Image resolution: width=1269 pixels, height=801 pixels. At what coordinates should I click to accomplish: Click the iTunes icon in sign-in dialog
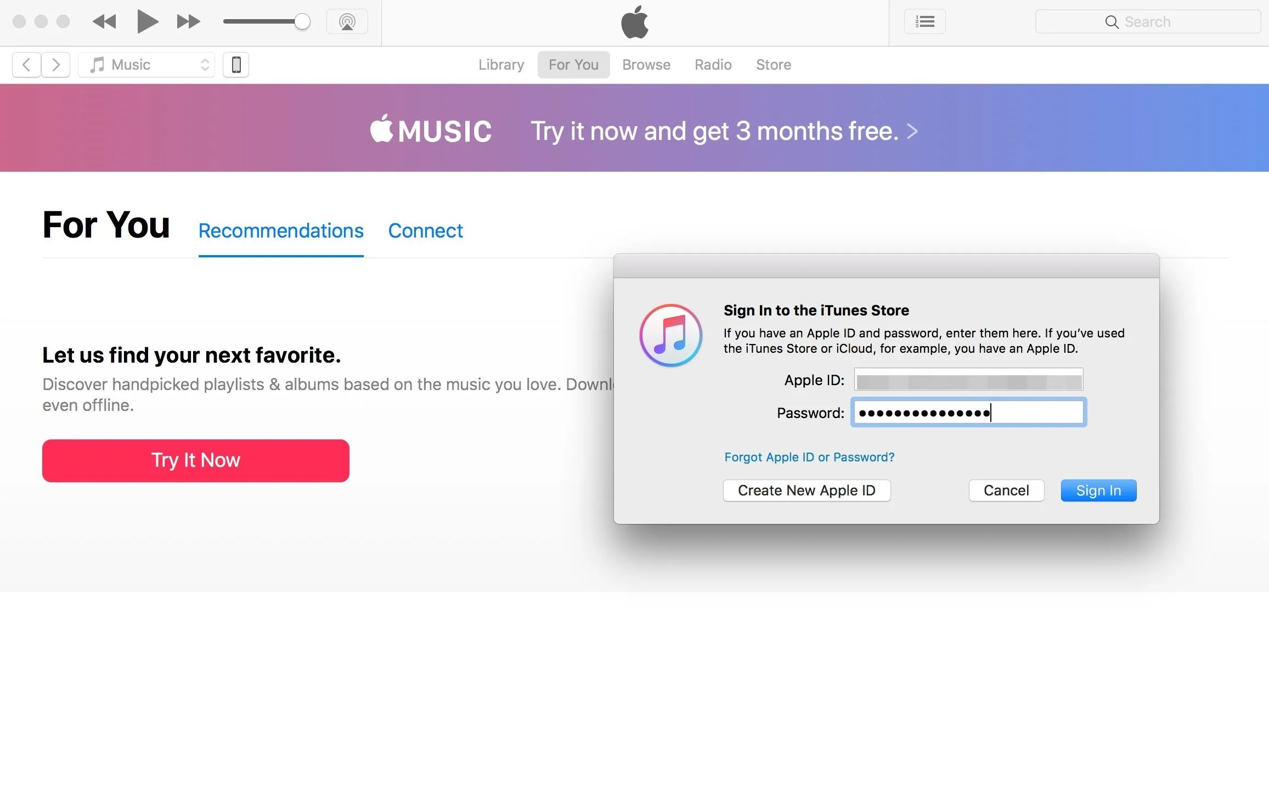pos(670,335)
